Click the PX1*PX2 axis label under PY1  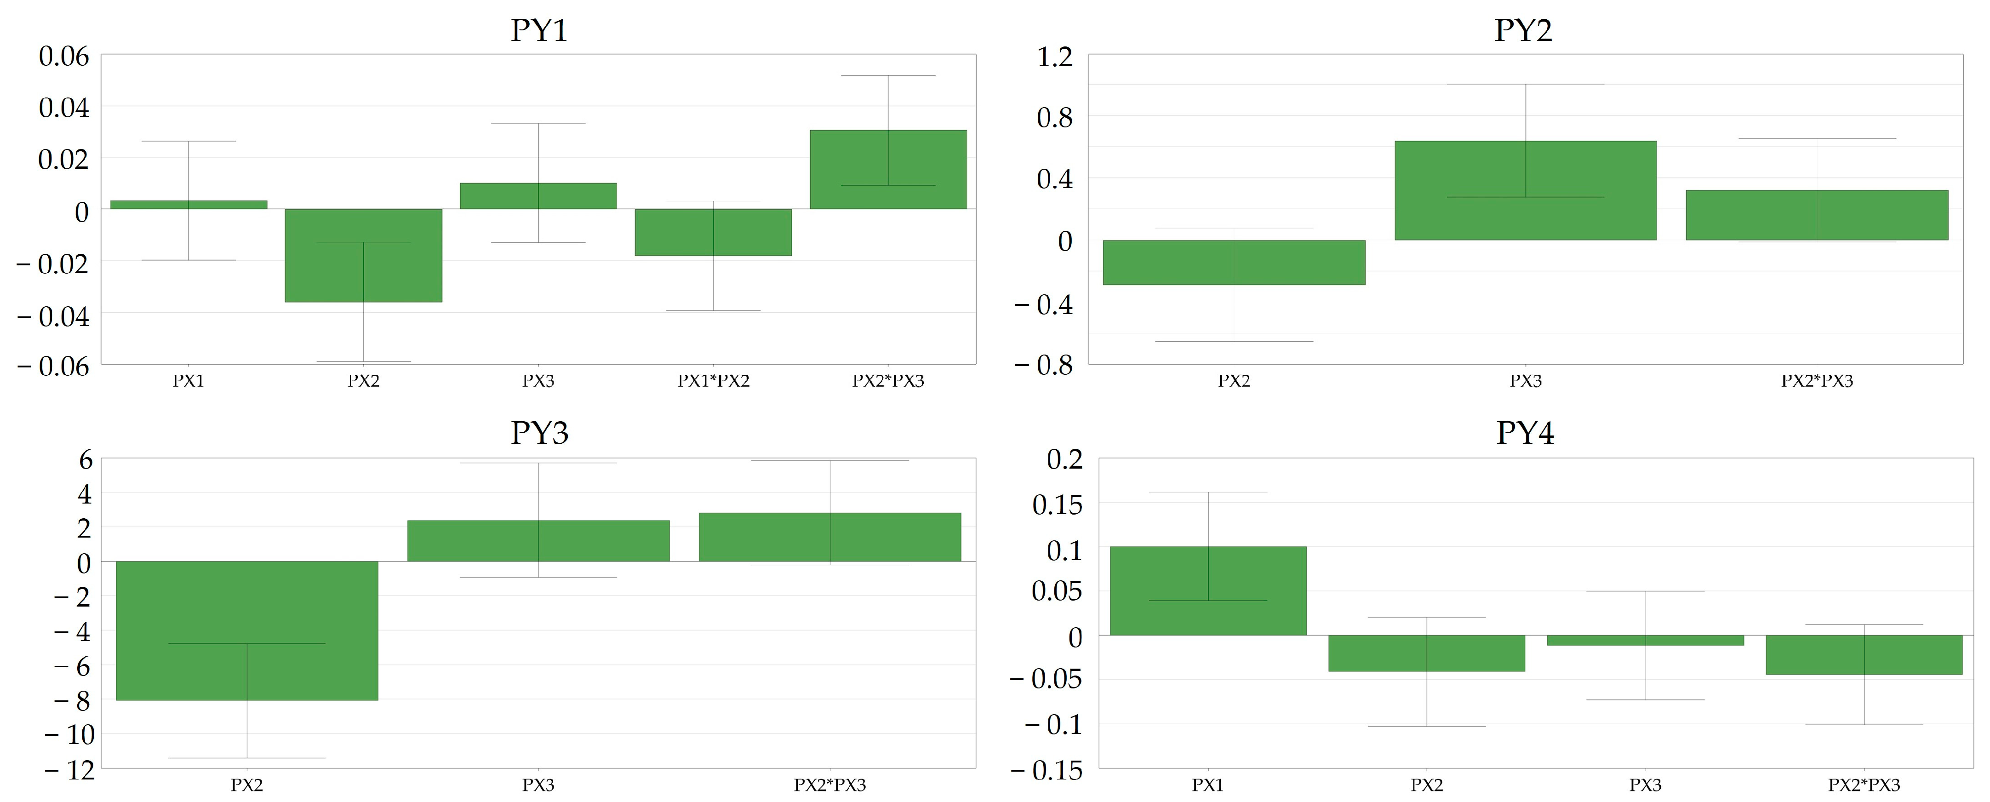713,381
